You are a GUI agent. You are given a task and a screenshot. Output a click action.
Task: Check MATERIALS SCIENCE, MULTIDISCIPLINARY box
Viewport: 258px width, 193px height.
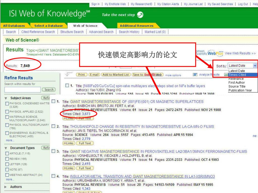click(7, 117)
